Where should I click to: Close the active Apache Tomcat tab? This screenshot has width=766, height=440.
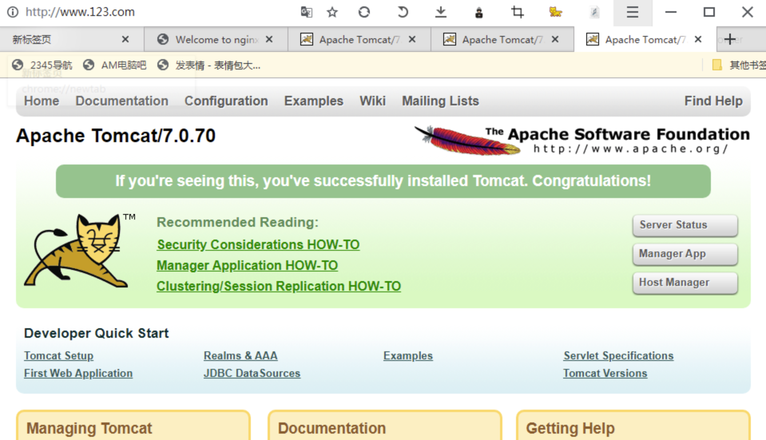click(x=698, y=39)
